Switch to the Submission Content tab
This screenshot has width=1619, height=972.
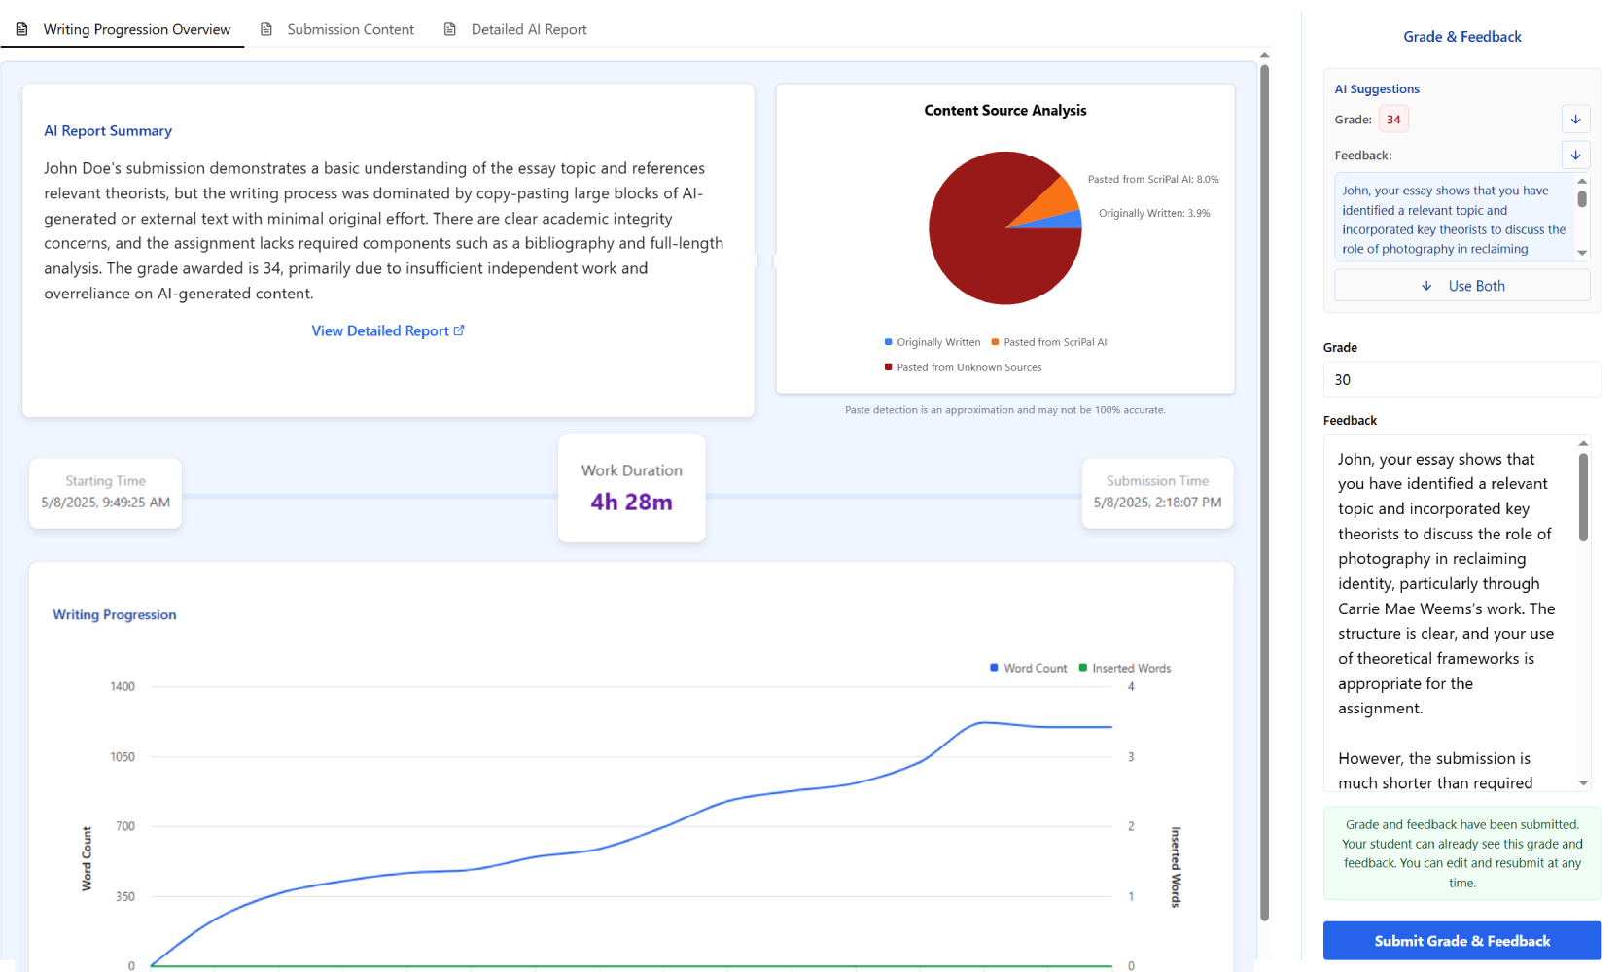coord(349,29)
